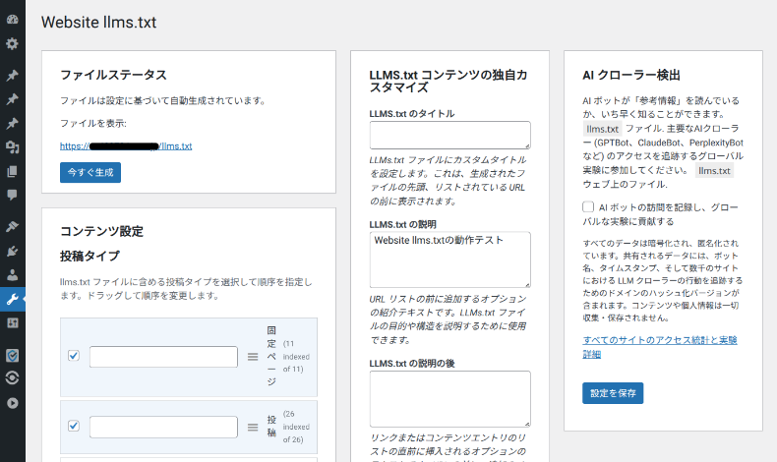This screenshot has height=462, width=777.
Task: Select the active Tools wrench icon
Action: click(x=13, y=299)
